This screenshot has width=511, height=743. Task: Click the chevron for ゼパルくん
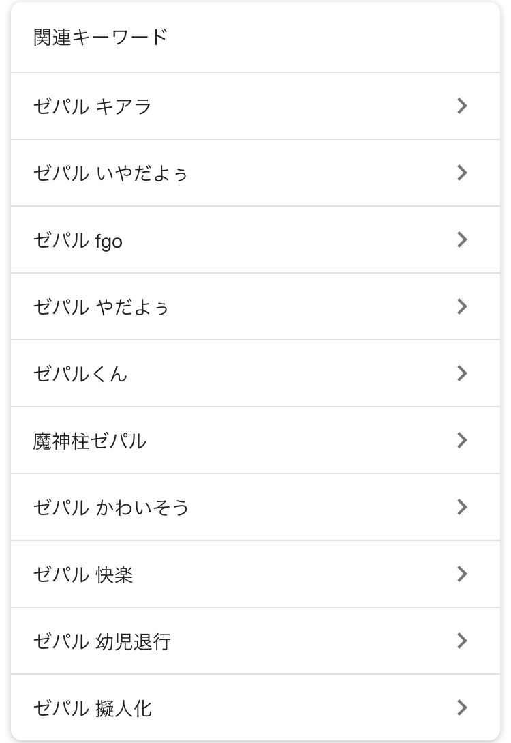pos(462,373)
